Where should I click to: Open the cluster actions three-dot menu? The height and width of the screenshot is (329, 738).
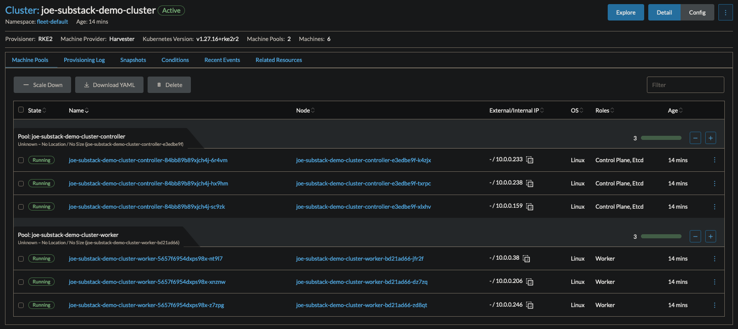[x=725, y=13]
